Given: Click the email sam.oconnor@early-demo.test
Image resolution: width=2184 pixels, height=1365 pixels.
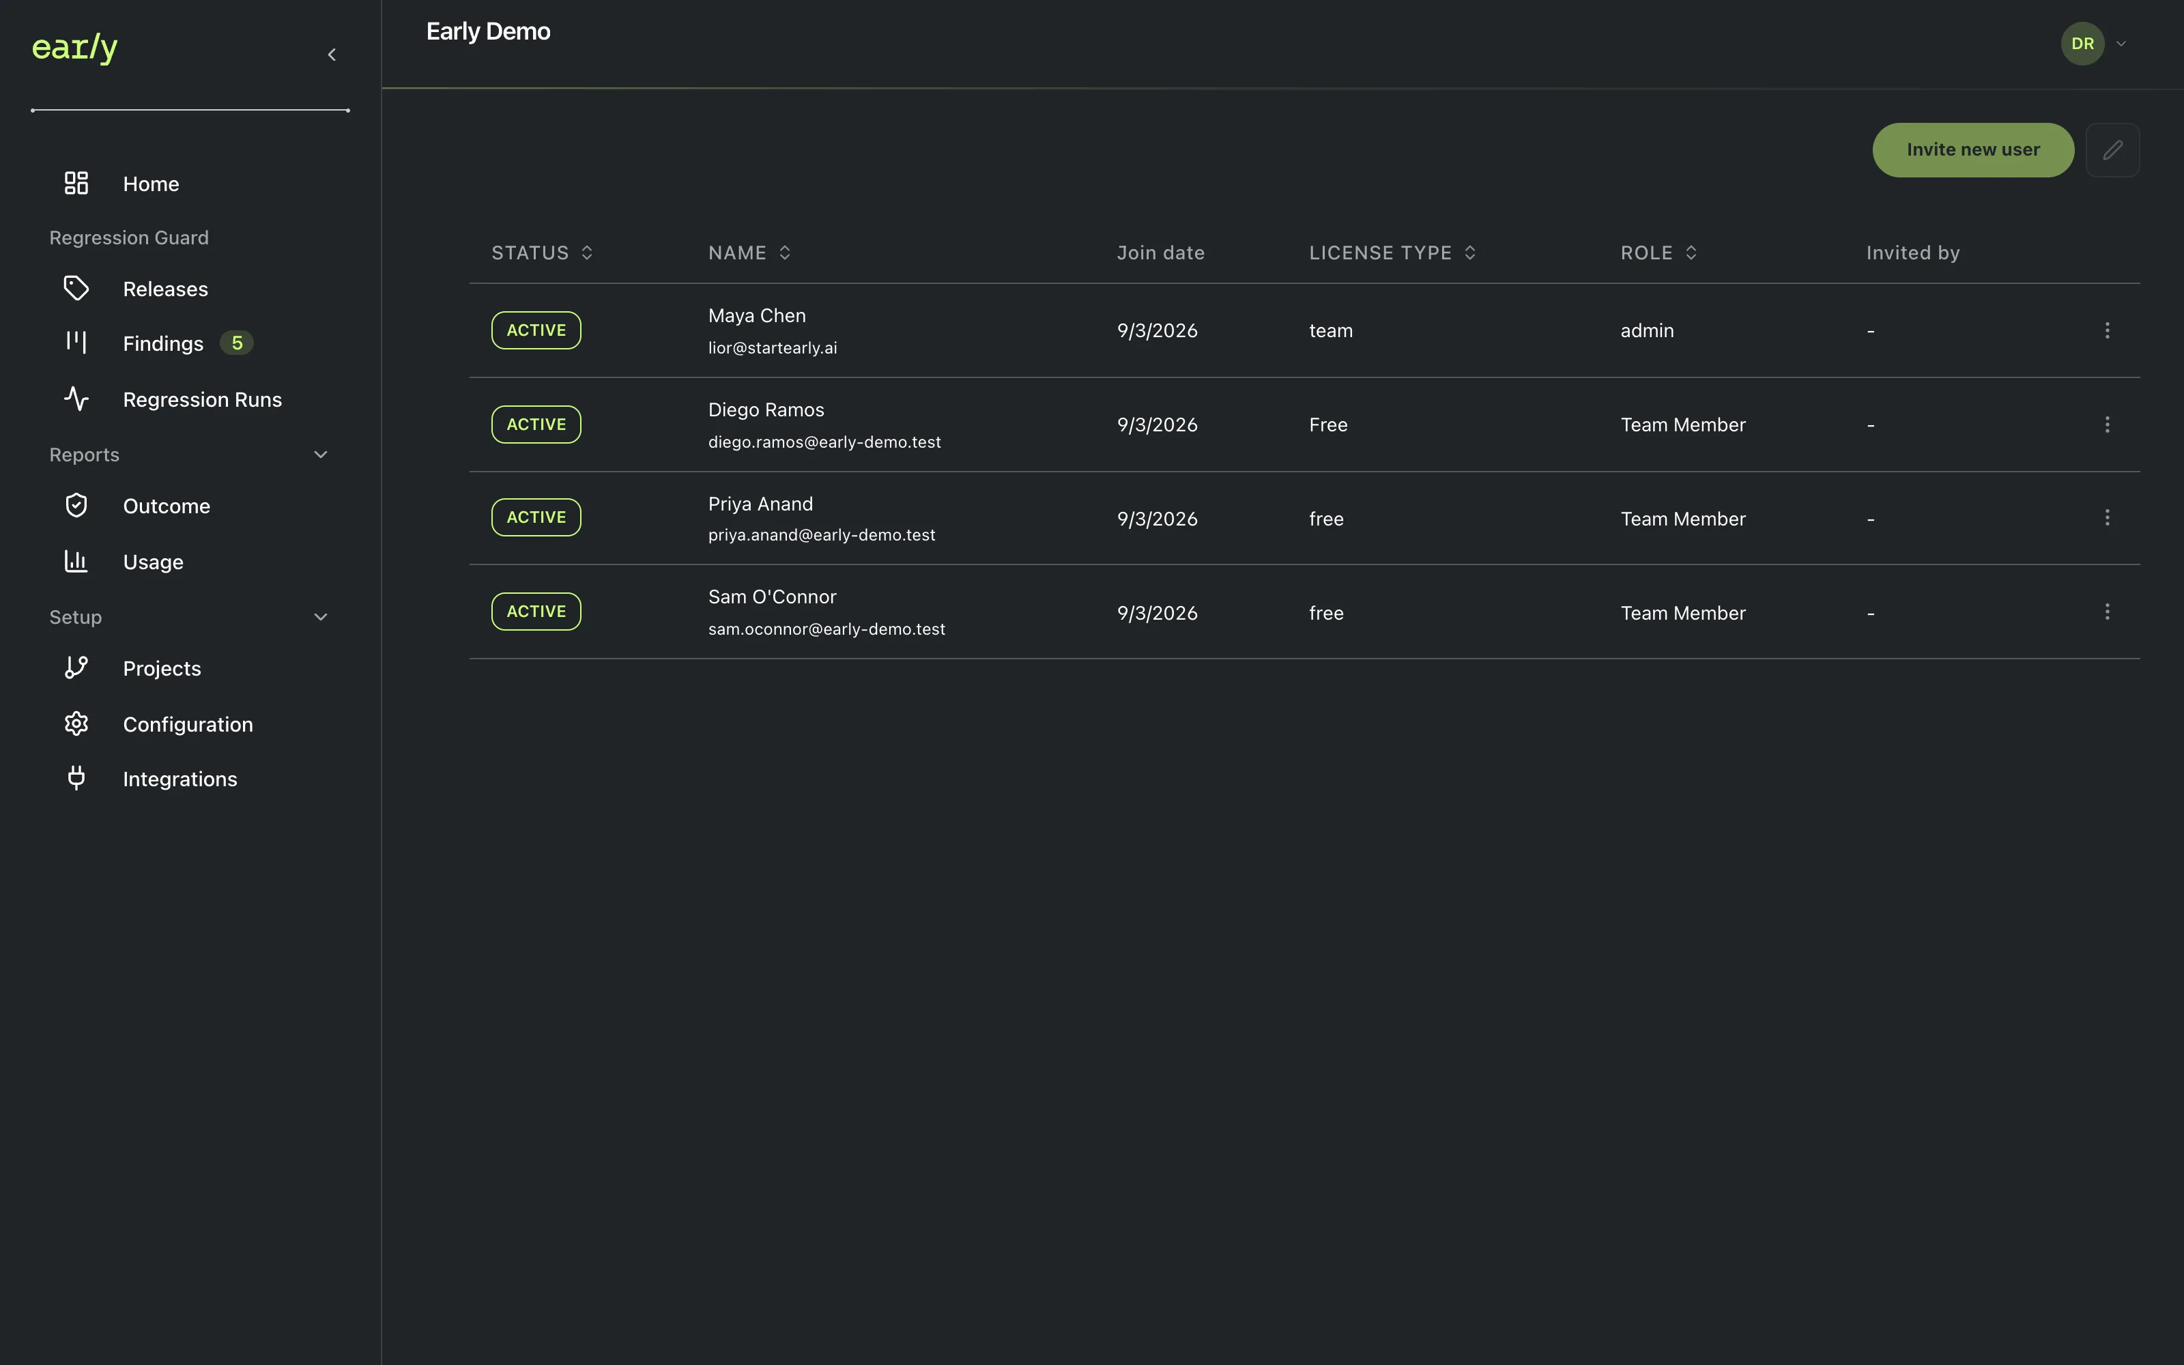Looking at the screenshot, I should (827, 629).
